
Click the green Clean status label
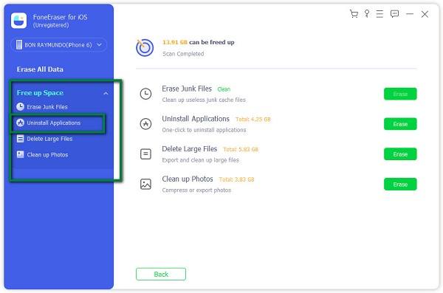[x=224, y=89]
